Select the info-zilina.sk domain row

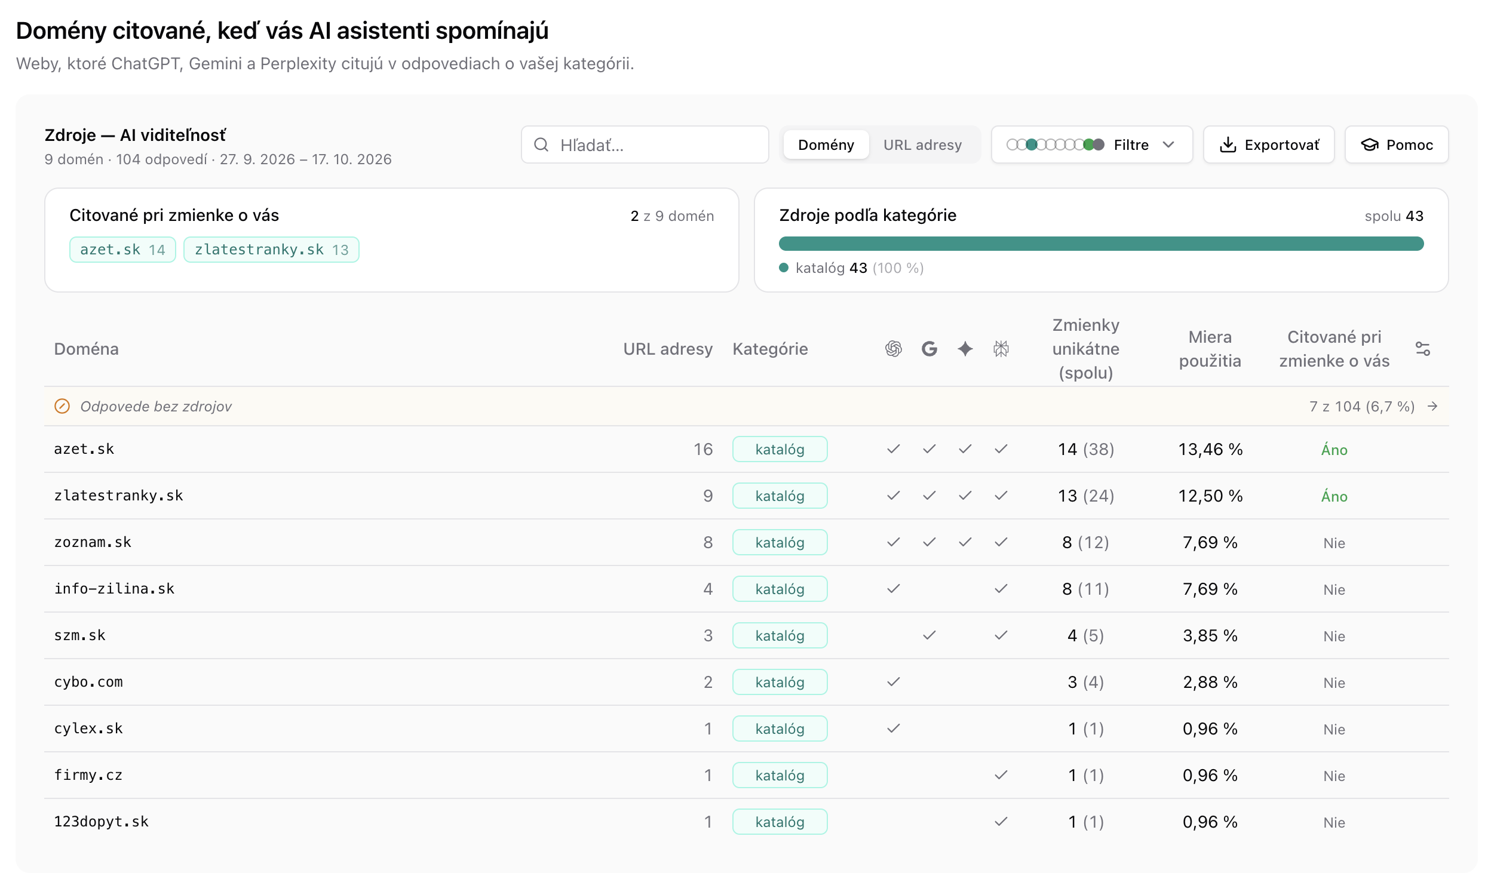tap(746, 589)
